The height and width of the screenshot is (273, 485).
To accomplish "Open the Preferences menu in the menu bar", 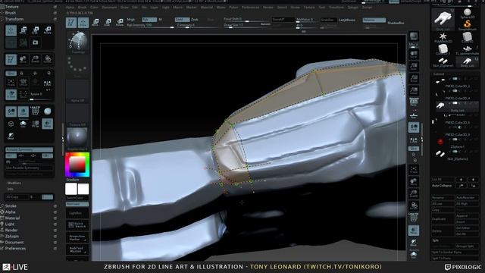I will click(x=250, y=7).
